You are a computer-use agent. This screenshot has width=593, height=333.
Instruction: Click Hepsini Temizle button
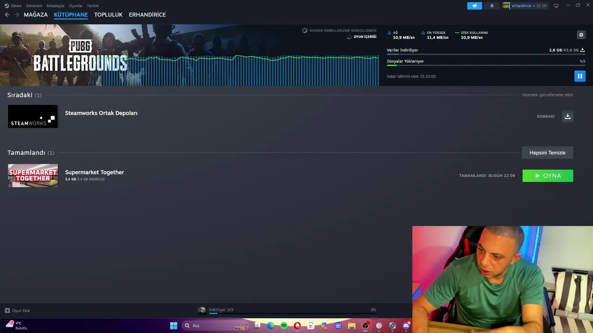pyautogui.click(x=548, y=153)
